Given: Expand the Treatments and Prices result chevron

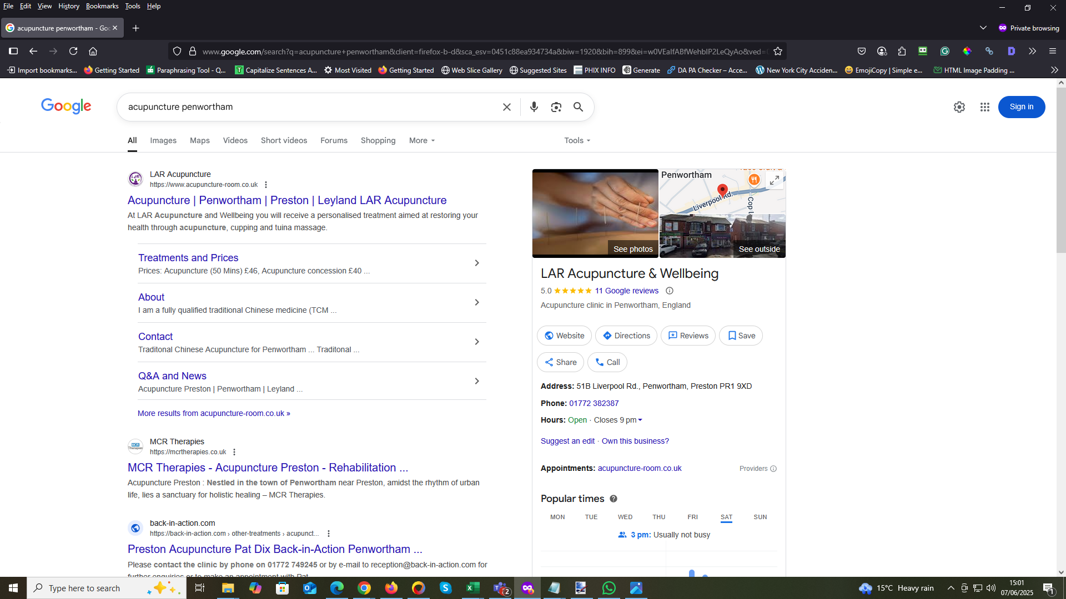Looking at the screenshot, I should [x=476, y=263].
